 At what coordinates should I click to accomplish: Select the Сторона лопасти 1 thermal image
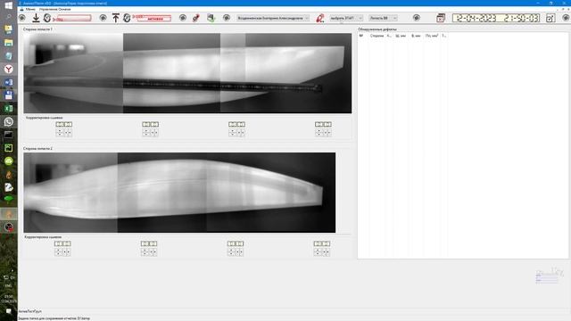[x=187, y=73]
